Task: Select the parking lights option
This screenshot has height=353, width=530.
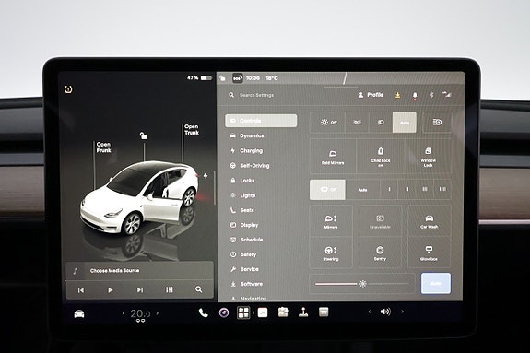Action: (357, 123)
